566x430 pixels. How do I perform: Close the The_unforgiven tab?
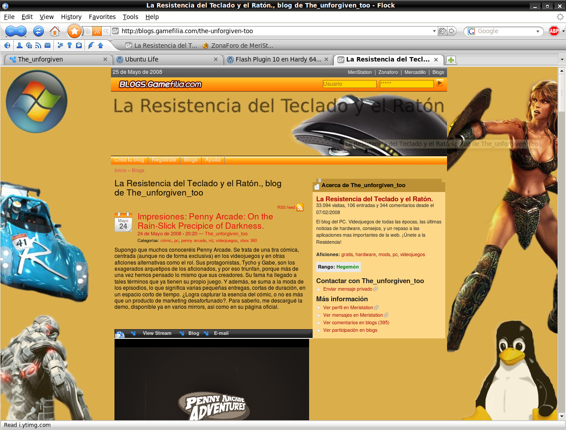point(105,59)
